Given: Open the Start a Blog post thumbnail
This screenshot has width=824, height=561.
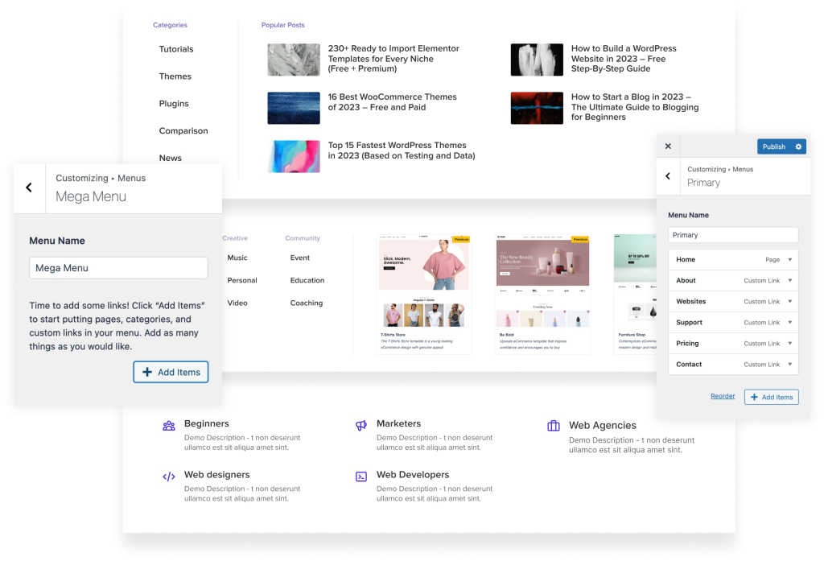Looking at the screenshot, I should point(537,108).
